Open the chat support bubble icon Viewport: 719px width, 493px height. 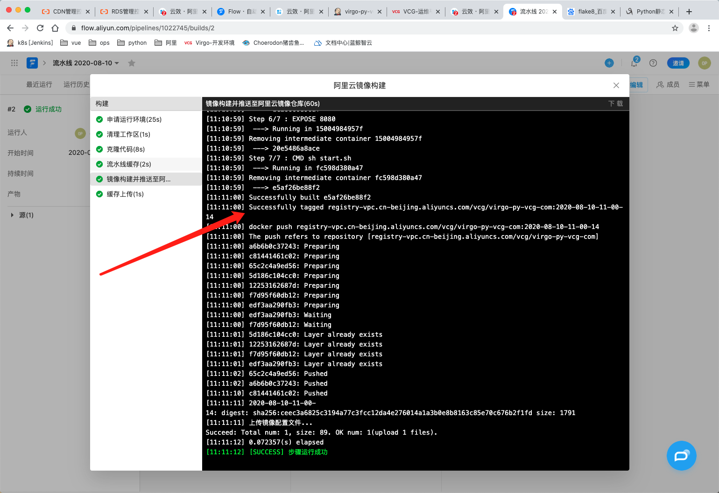tap(682, 456)
